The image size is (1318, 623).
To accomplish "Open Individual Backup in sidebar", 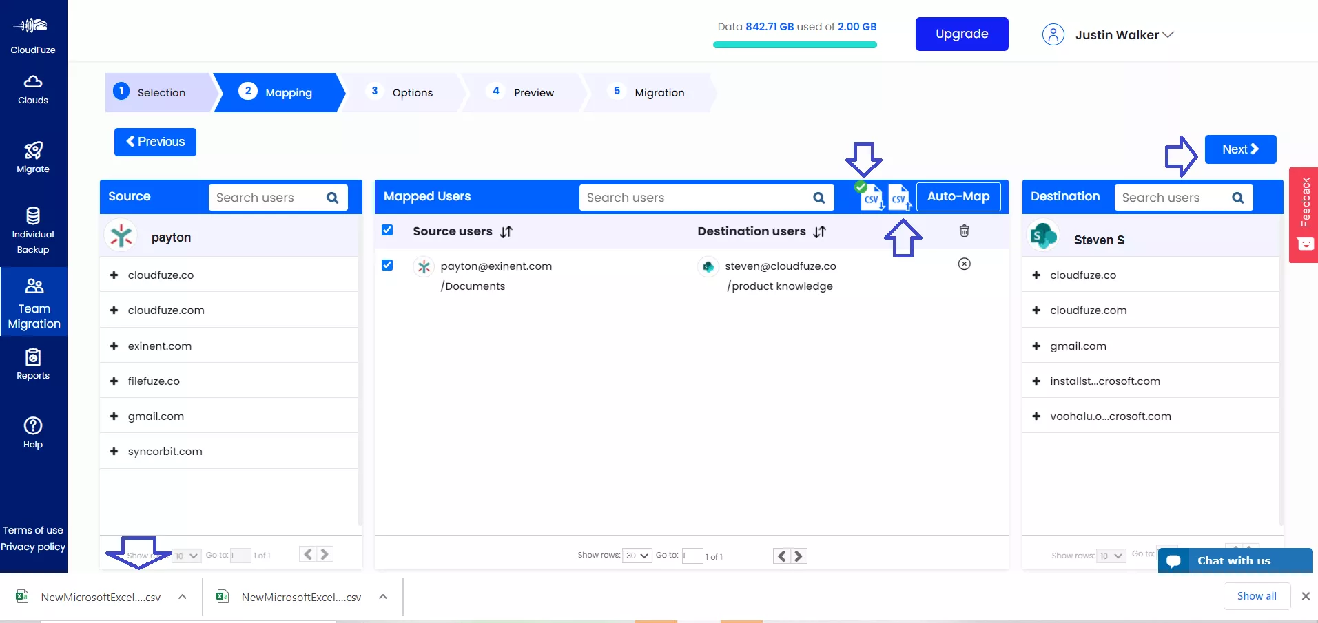I will [33, 231].
